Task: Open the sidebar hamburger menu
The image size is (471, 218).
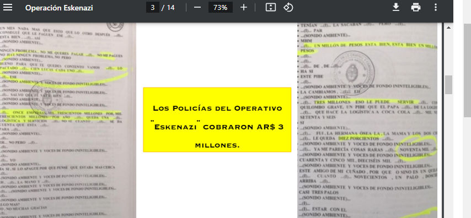Action: 8,8
